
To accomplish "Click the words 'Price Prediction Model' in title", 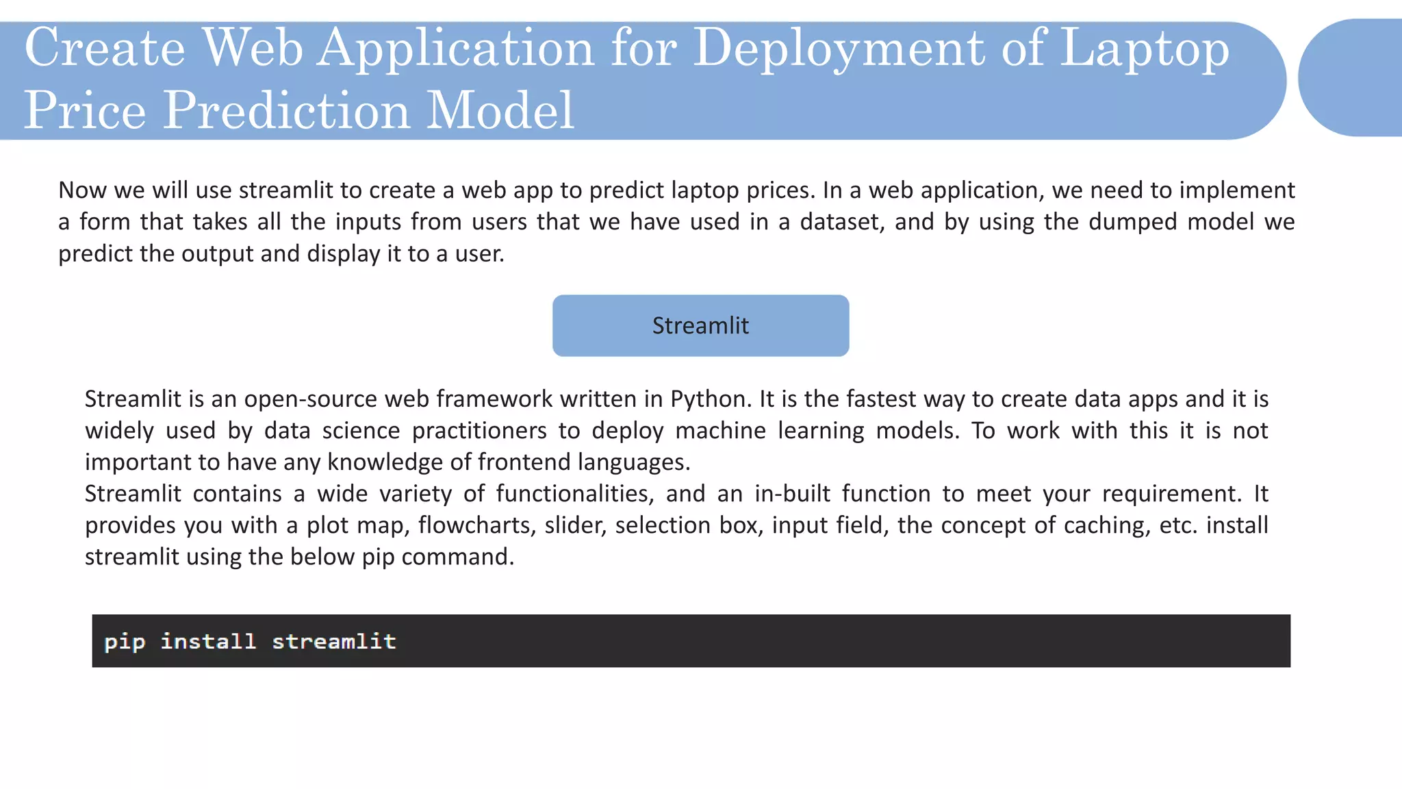I will pyautogui.click(x=299, y=110).
